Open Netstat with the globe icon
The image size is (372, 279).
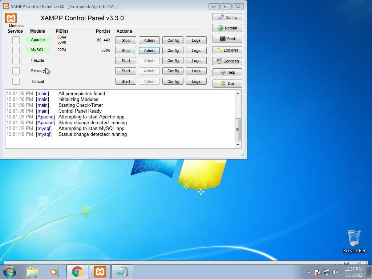[x=227, y=28]
